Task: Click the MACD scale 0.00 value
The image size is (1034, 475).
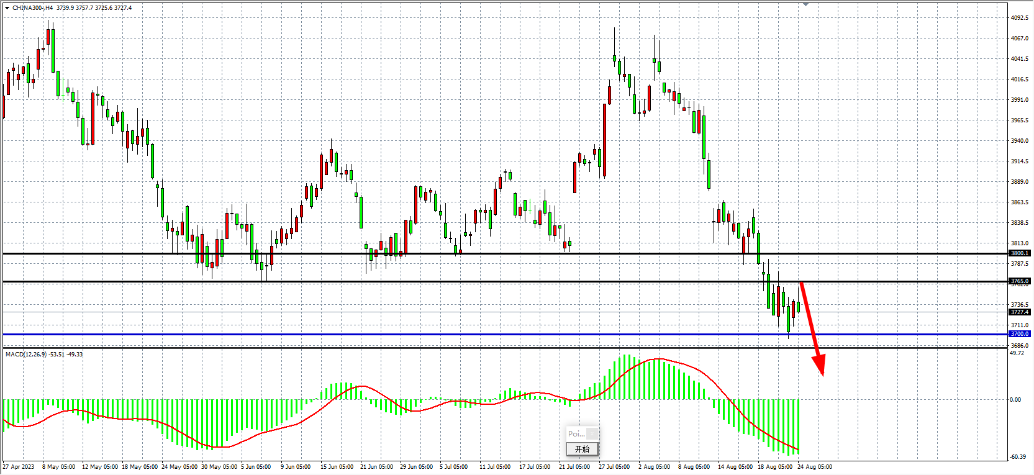Action: [1015, 400]
